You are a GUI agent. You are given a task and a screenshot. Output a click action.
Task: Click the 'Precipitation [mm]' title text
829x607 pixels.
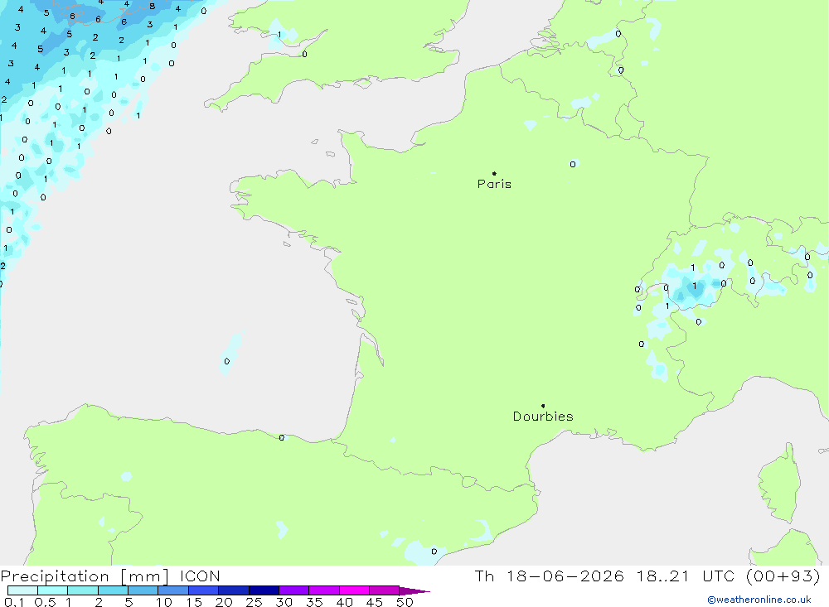pyautogui.click(x=85, y=576)
